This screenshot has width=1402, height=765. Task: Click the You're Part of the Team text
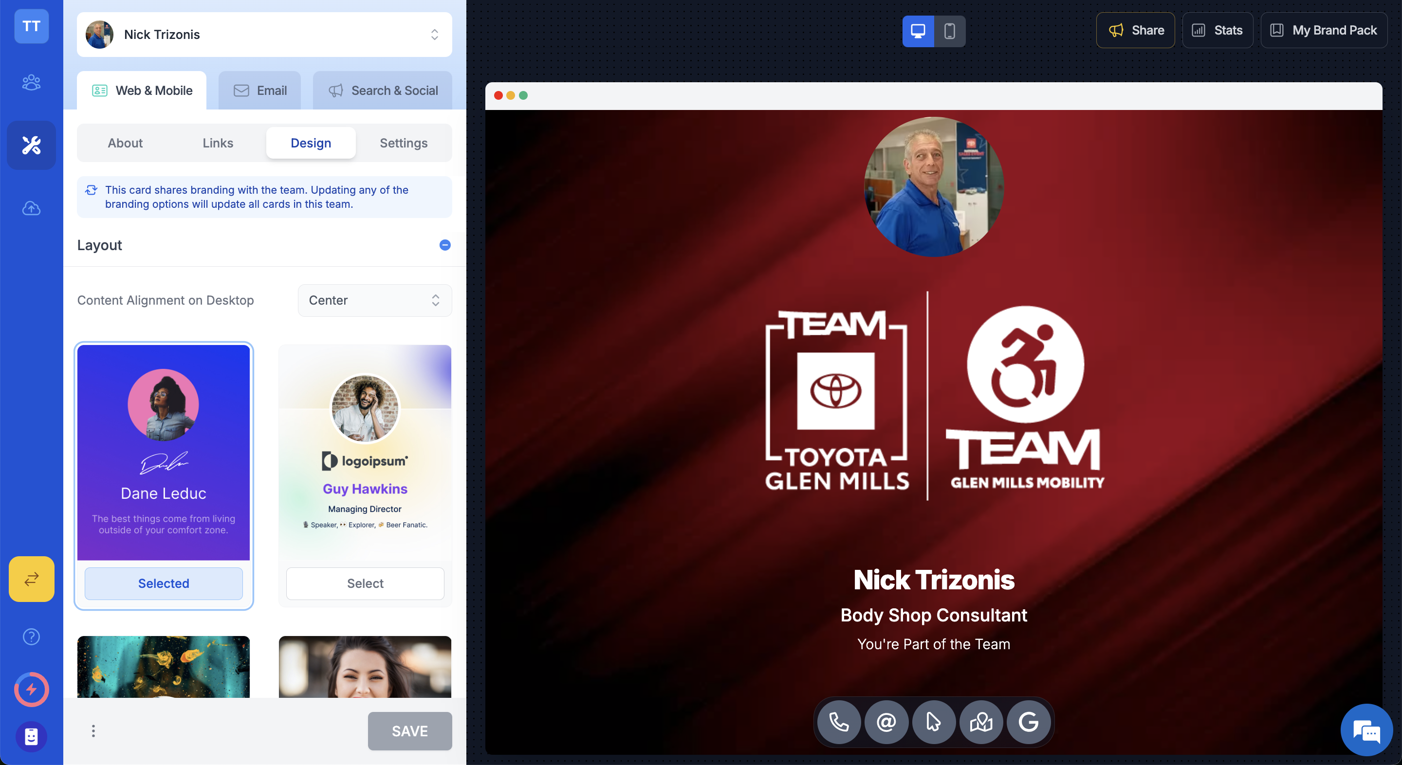click(934, 644)
